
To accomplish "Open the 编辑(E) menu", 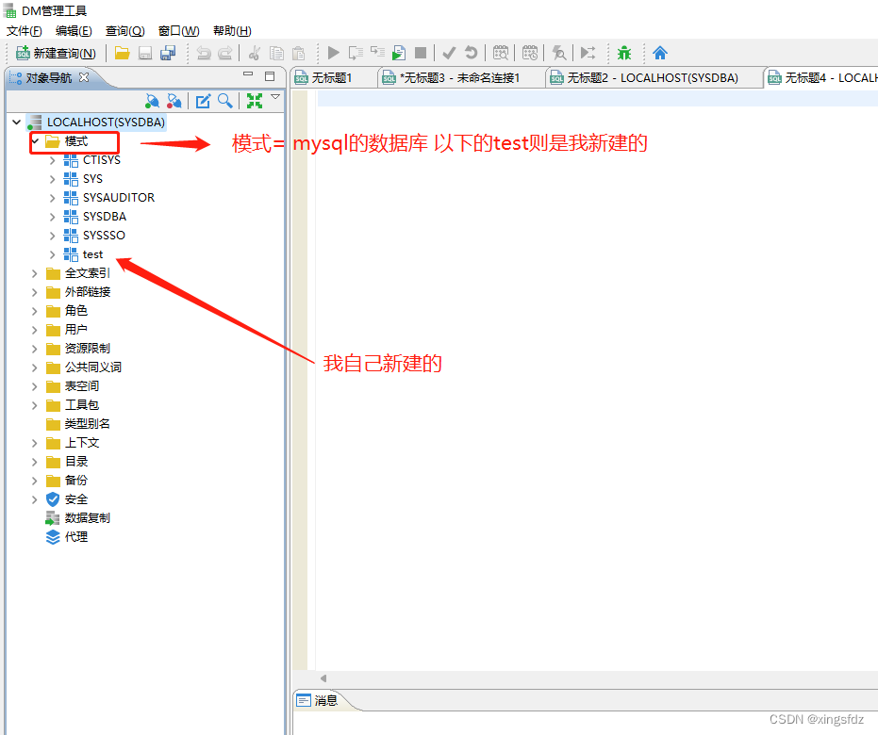I will (x=74, y=31).
